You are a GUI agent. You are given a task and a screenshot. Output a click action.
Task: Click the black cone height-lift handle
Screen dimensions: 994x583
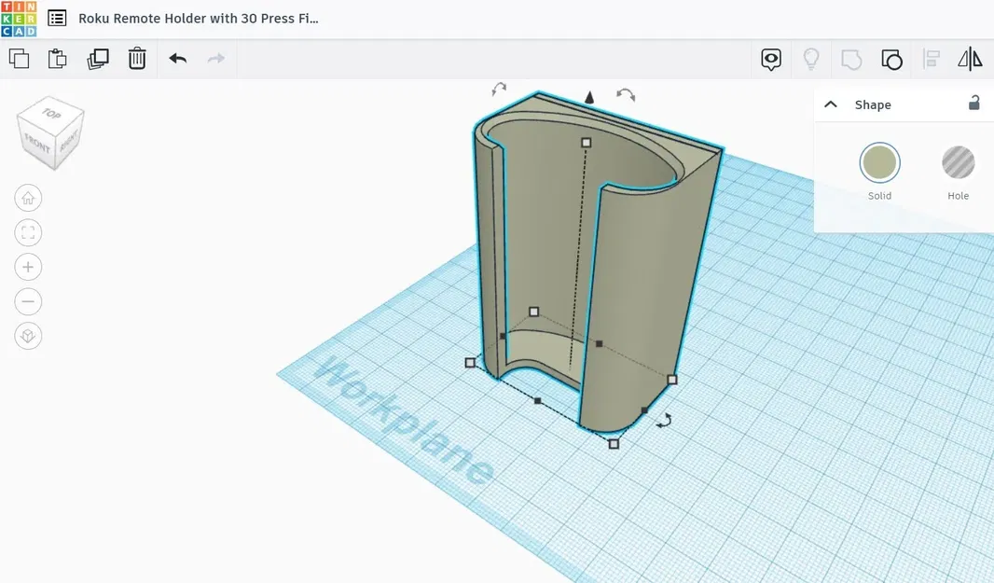pos(589,97)
